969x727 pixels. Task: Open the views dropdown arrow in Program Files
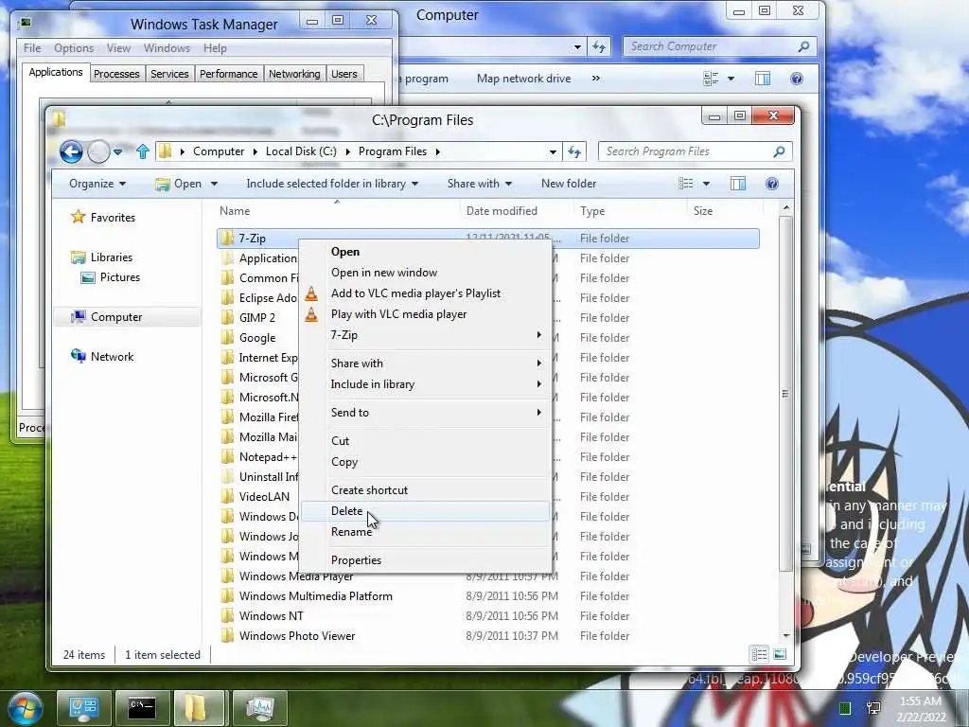click(706, 184)
